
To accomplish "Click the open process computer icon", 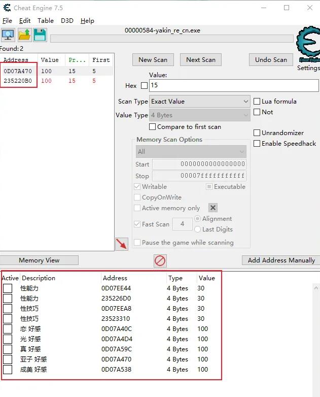I will coord(8,35).
